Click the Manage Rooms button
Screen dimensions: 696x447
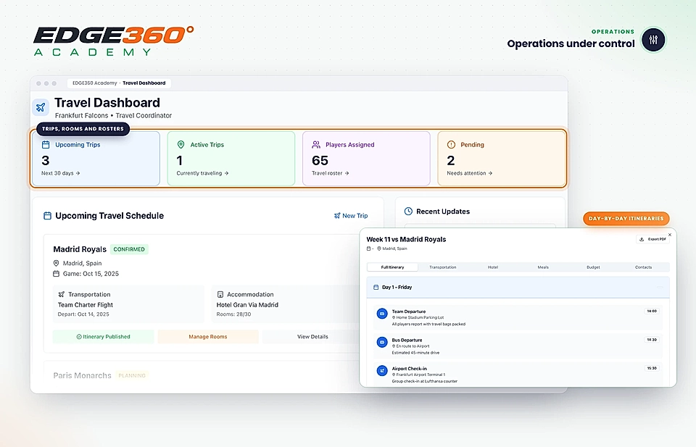[208, 337]
